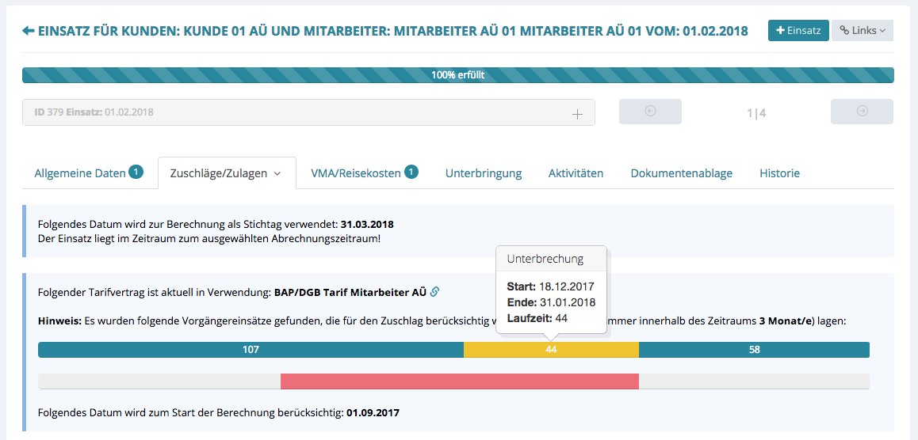Click the red bar segment

(459, 381)
